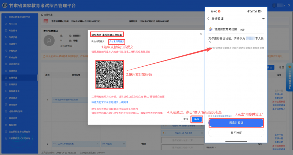Remove the 专业2 entry with its X
The width and height of the screenshot is (293, 155).
[202, 133]
